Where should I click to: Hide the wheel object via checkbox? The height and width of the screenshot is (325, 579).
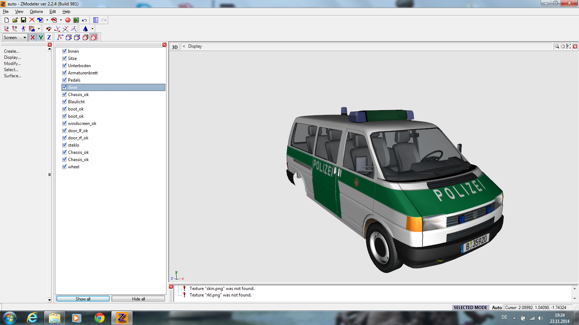pyautogui.click(x=64, y=167)
